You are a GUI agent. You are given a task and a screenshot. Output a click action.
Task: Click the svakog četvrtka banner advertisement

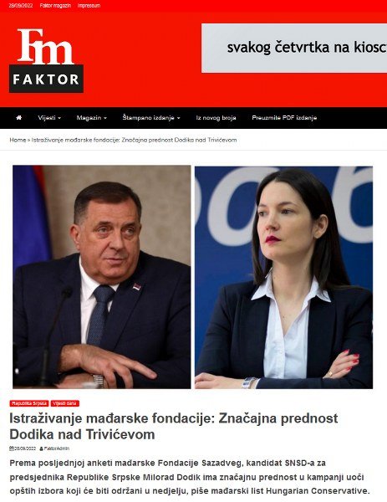pyautogui.click(x=294, y=48)
